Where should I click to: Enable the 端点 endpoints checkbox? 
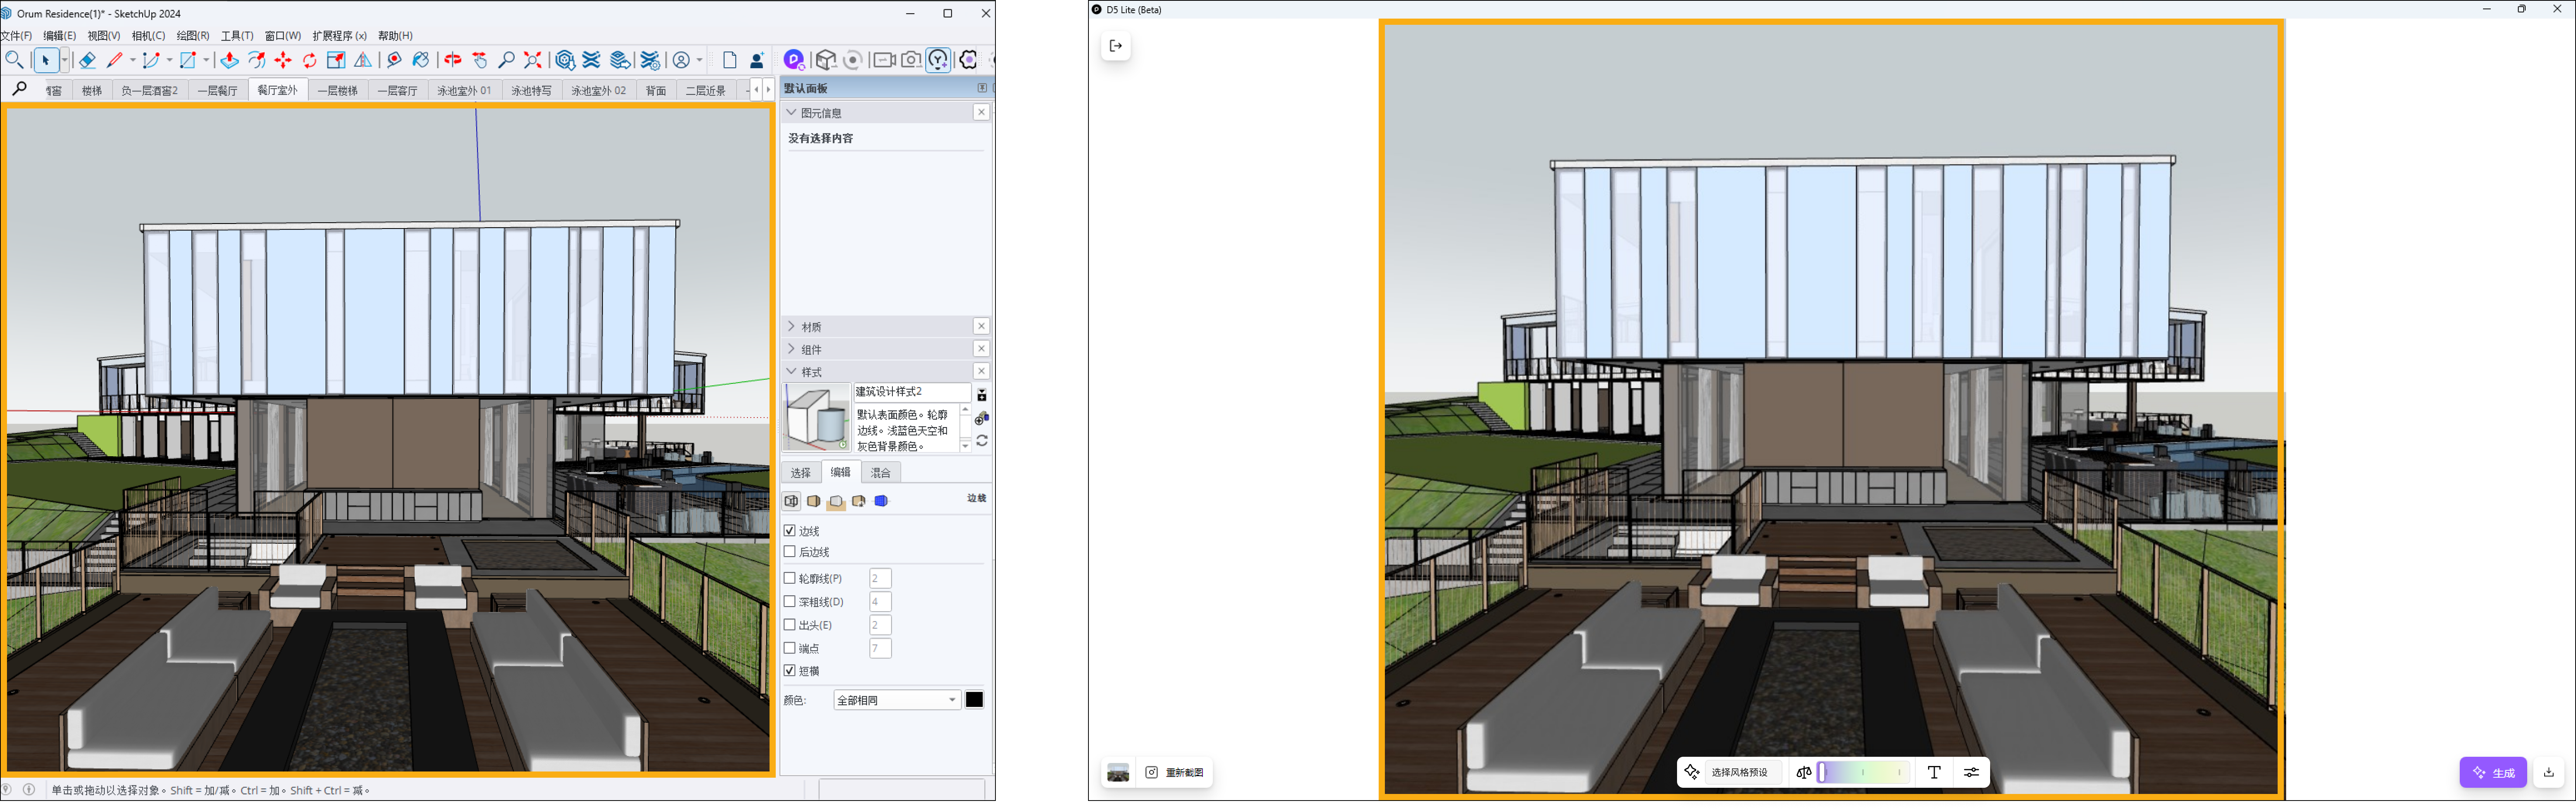[790, 648]
